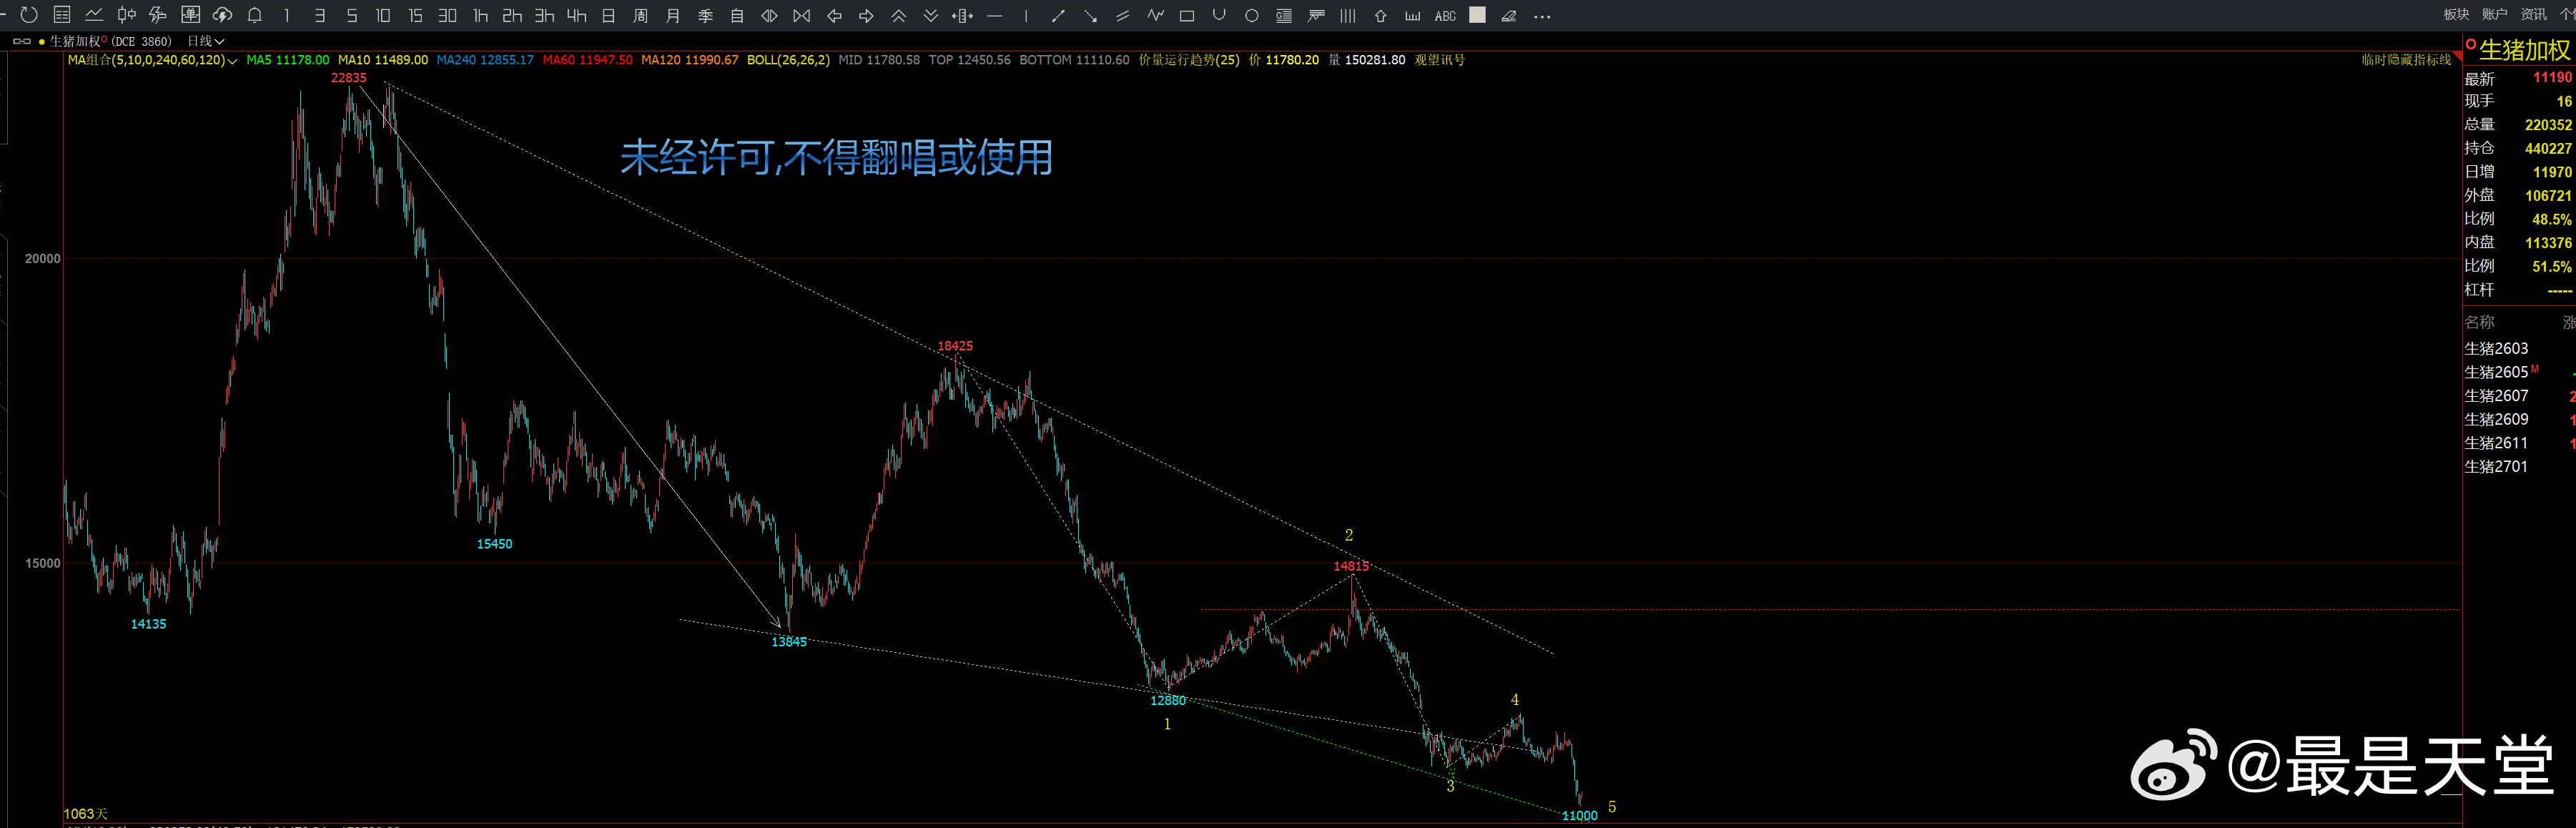The height and width of the screenshot is (828, 2576).
Task: Select the zigzag wave line tool
Action: coord(1155,16)
